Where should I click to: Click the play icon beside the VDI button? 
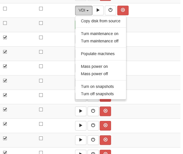tap(98, 10)
